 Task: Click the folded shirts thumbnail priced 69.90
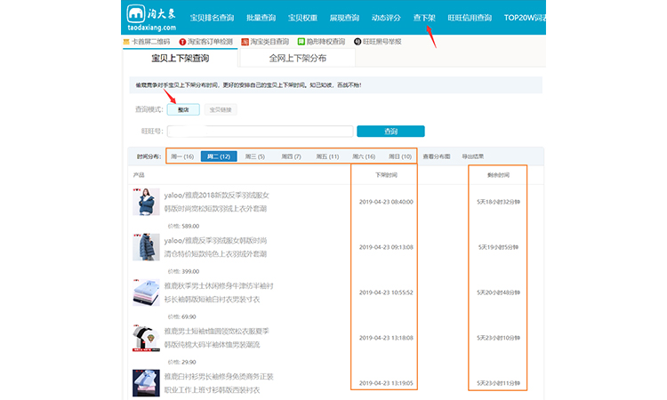click(146, 292)
